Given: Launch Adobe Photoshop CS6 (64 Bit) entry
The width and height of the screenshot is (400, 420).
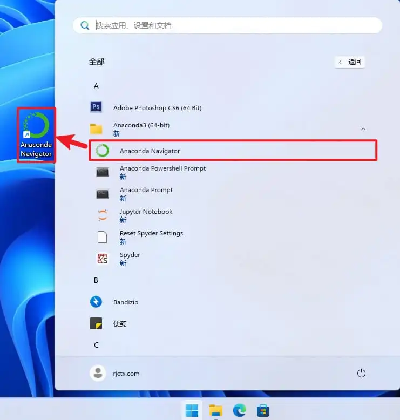Looking at the screenshot, I should point(157,107).
